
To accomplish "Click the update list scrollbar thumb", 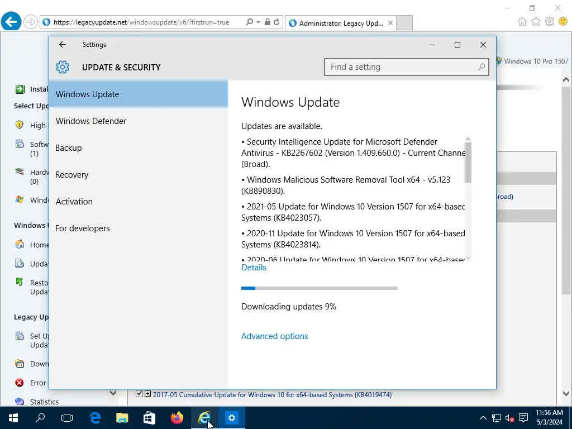I will (x=468, y=162).
